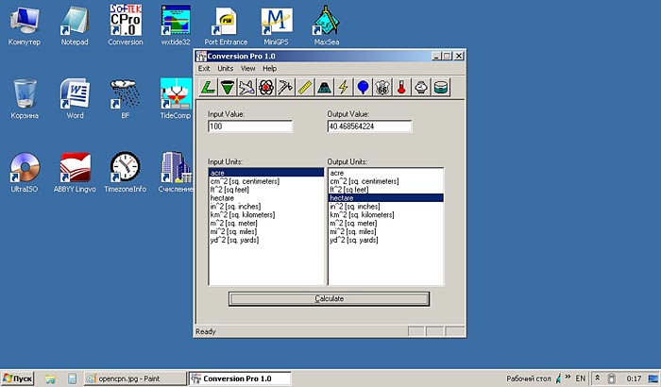Select hectare in Input Units list
The width and height of the screenshot is (661, 387).
coord(266,198)
